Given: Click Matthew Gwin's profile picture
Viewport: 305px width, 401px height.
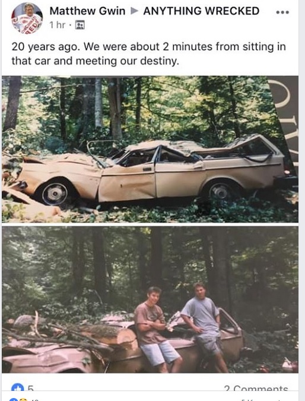Looking at the screenshot, I should tap(27, 18).
